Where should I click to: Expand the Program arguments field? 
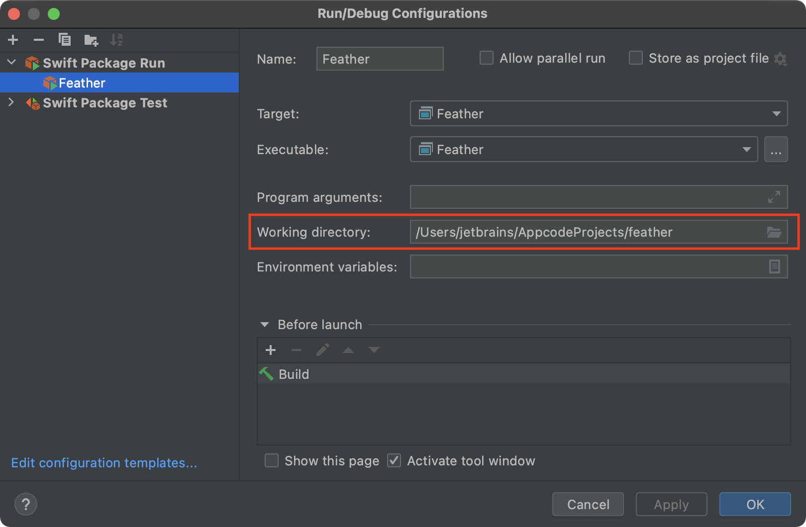pyautogui.click(x=774, y=197)
